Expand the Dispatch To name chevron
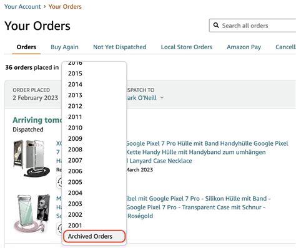Image resolution: width=296 pixels, height=248 pixels. pos(162,98)
